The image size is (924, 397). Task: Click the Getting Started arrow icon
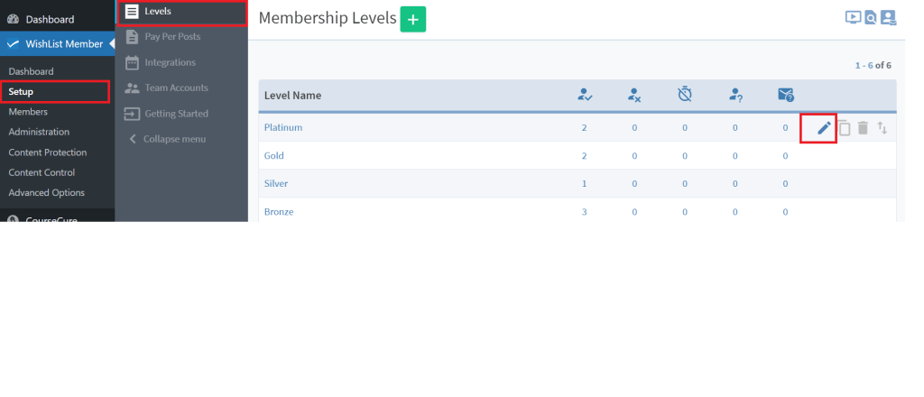(132, 114)
